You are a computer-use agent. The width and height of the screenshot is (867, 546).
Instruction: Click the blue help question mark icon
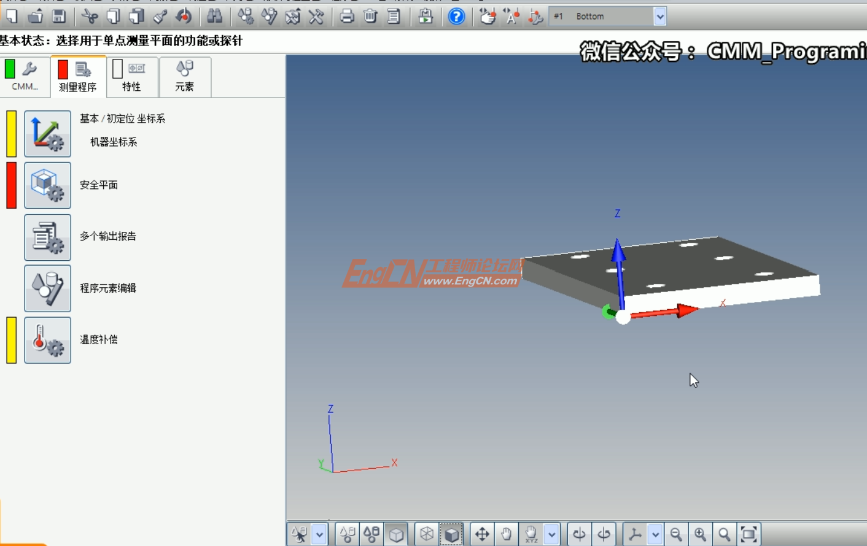click(456, 17)
